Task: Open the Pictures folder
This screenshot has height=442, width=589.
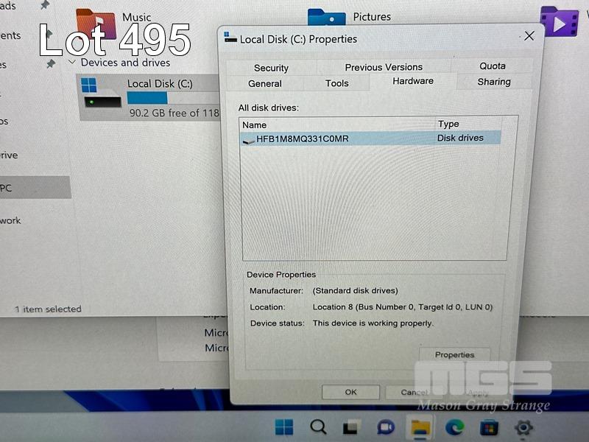Action: click(327, 18)
